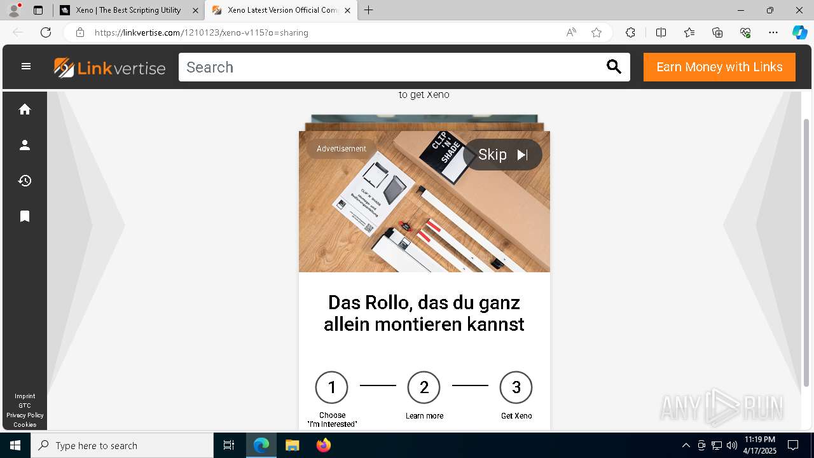Click the Edge icon on taskbar
Screen dimensions: 814x458
[x=261, y=445]
